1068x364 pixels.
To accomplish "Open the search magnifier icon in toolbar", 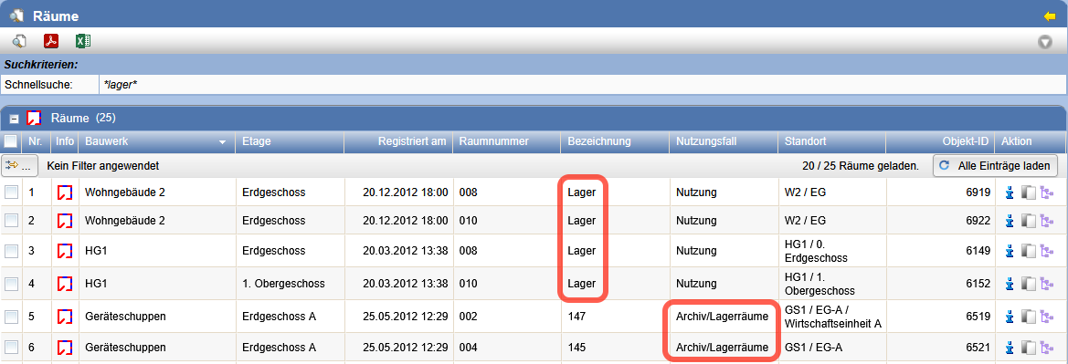I will coord(19,41).
